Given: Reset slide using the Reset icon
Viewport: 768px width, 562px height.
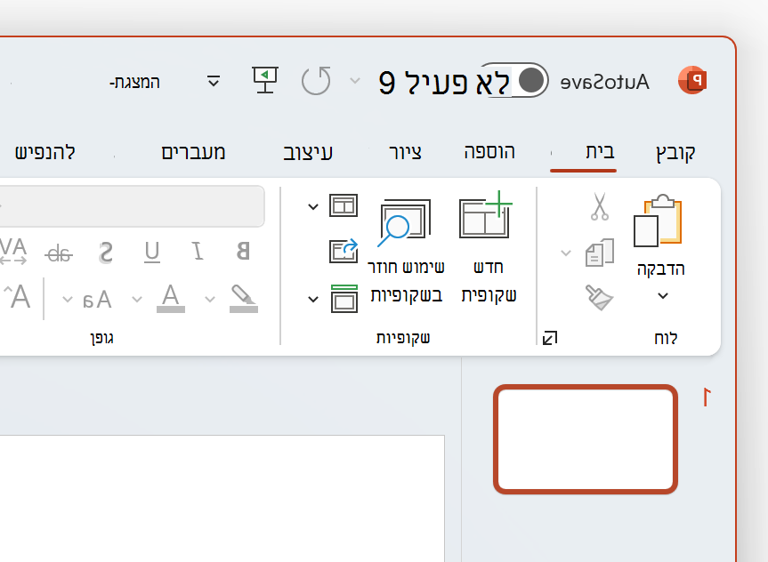Looking at the screenshot, I should [x=344, y=251].
